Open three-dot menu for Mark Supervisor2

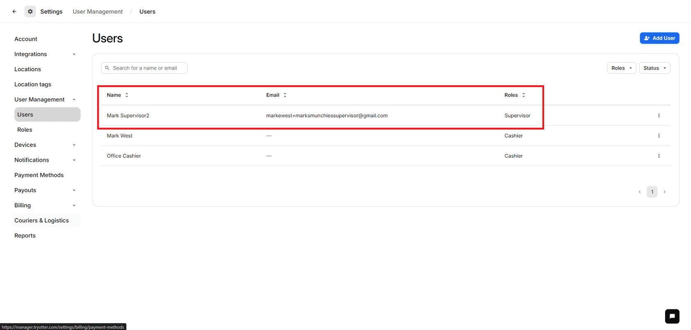[659, 116]
